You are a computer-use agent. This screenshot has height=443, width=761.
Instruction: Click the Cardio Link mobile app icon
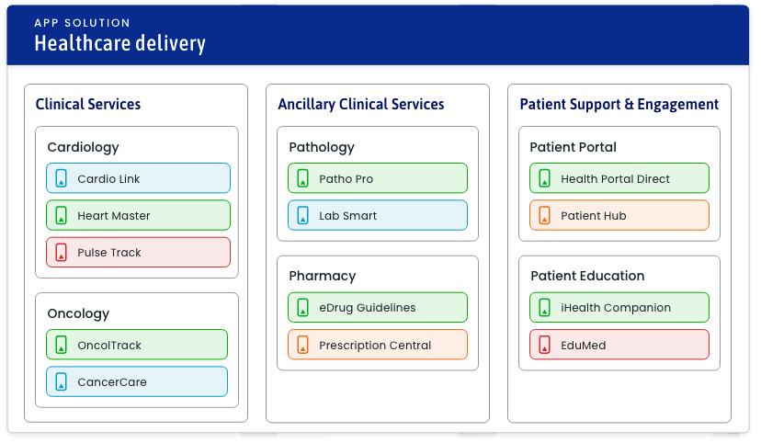point(62,178)
